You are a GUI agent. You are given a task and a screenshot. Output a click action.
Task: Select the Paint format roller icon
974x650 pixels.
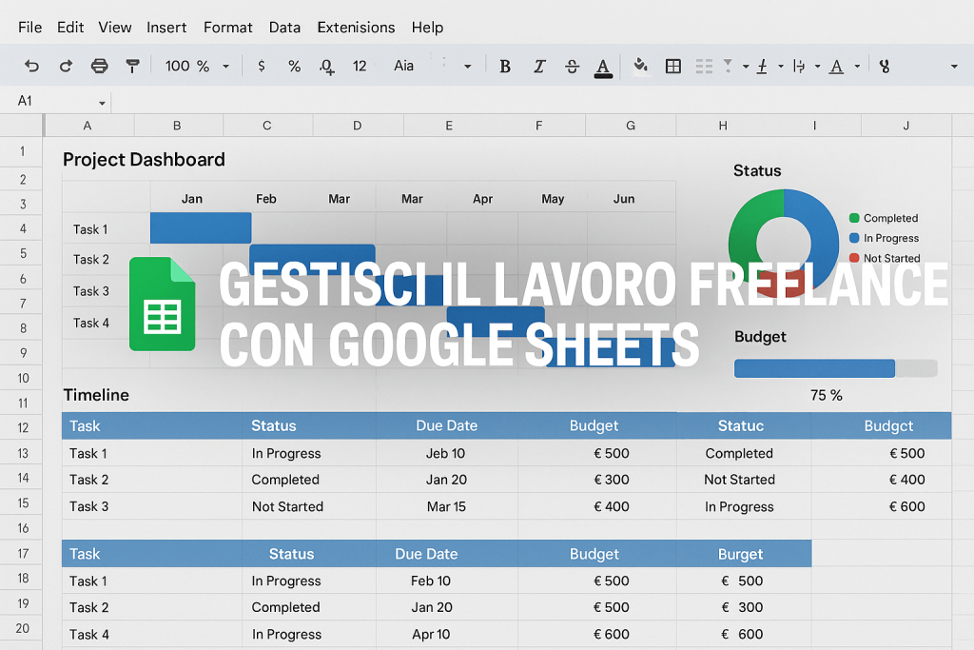click(x=132, y=66)
